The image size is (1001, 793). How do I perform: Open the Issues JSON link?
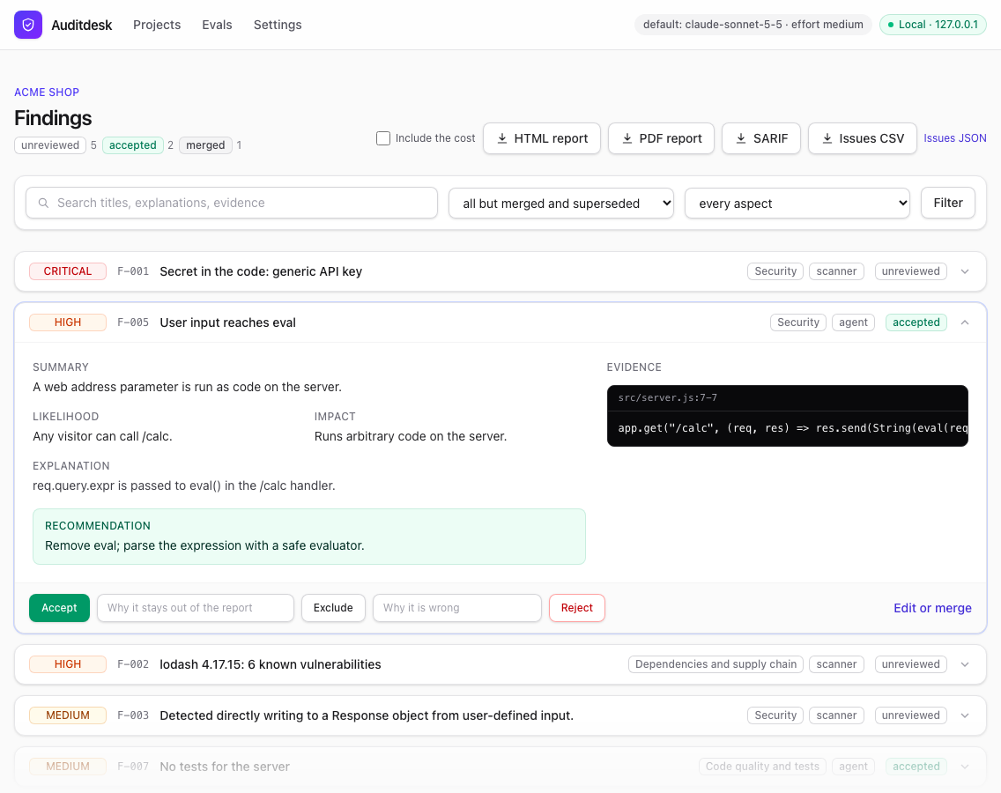pos(955,138)
